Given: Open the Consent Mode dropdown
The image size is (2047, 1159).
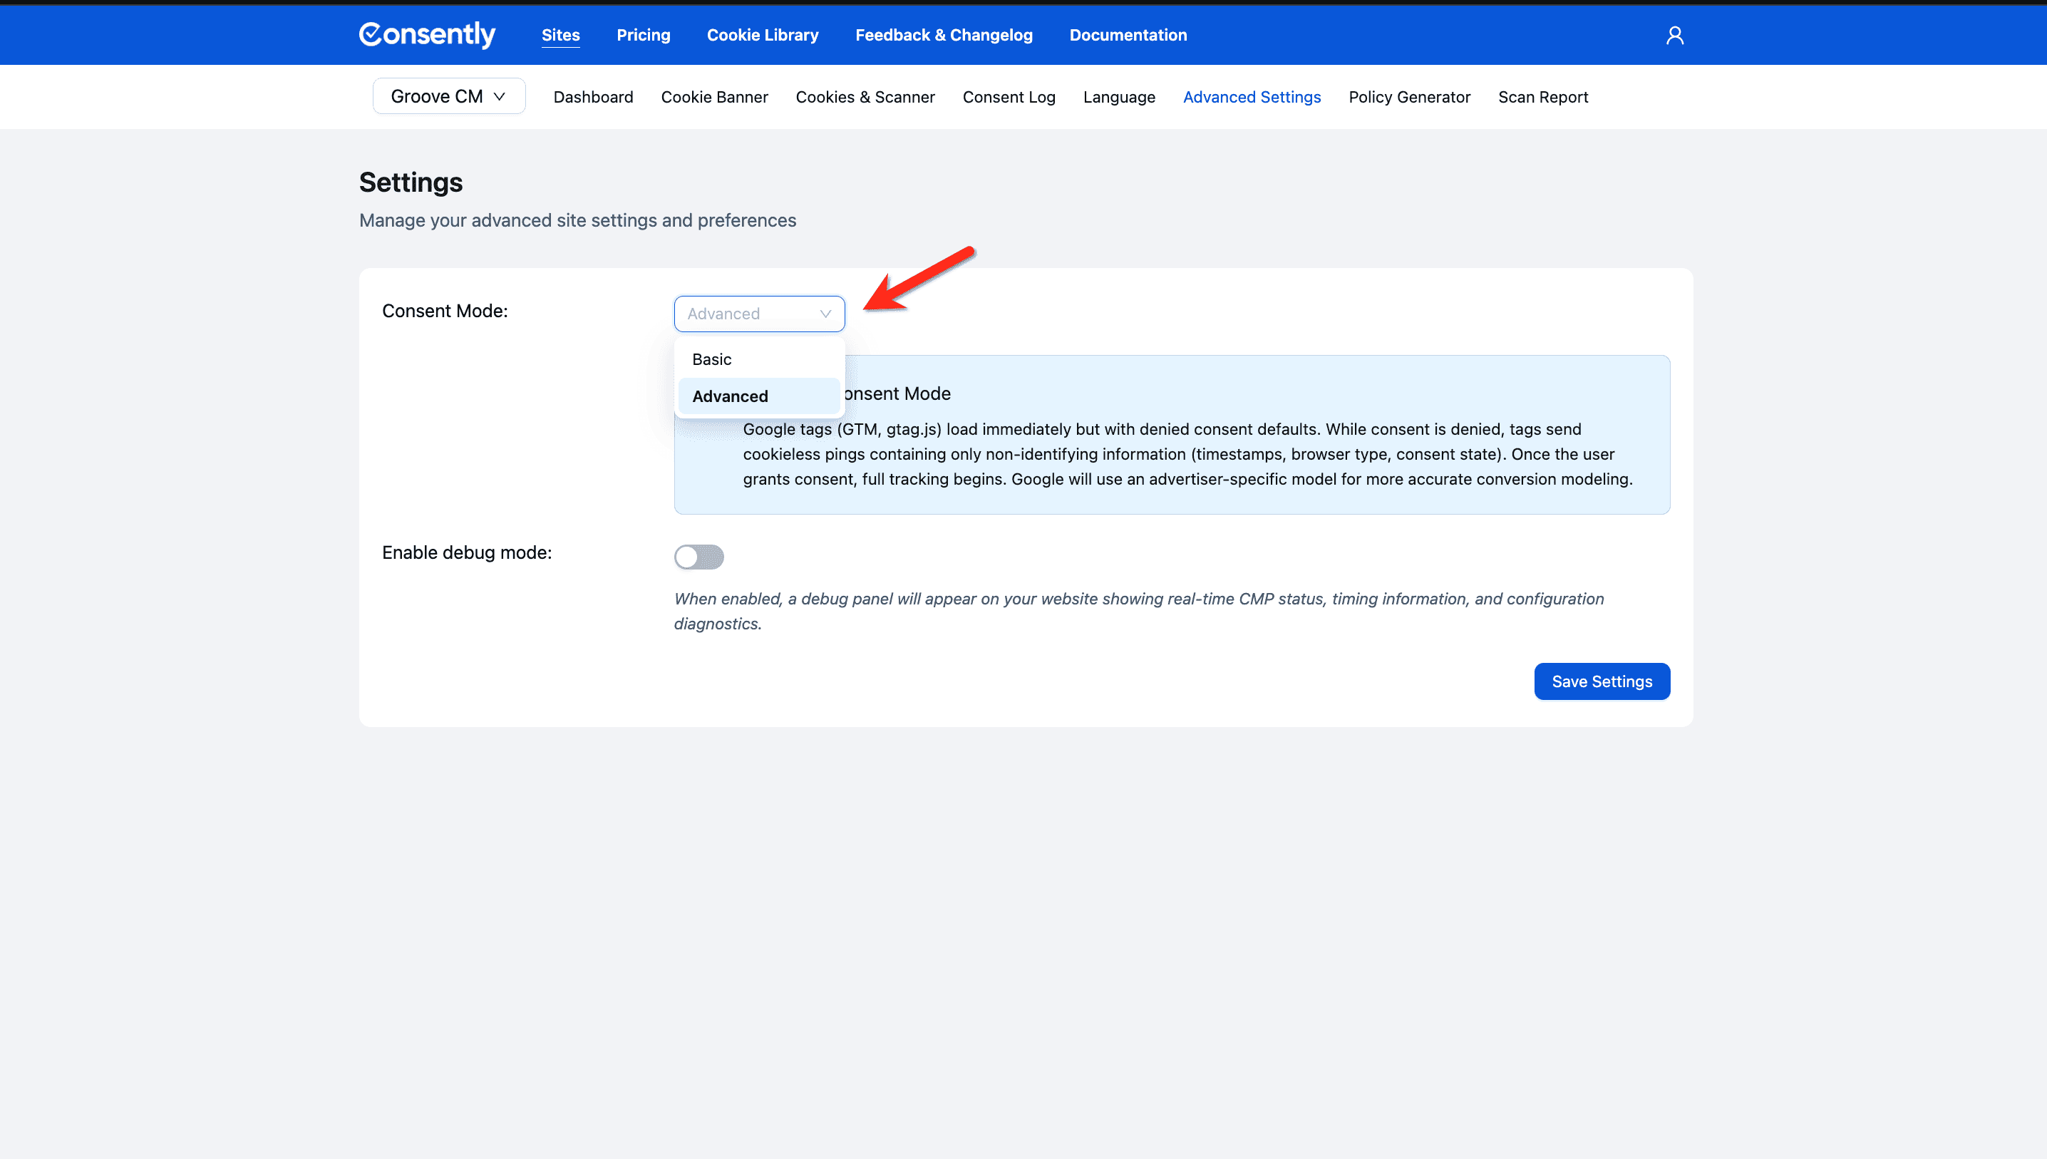Looking at the screenshot, I should coord(758,314).
